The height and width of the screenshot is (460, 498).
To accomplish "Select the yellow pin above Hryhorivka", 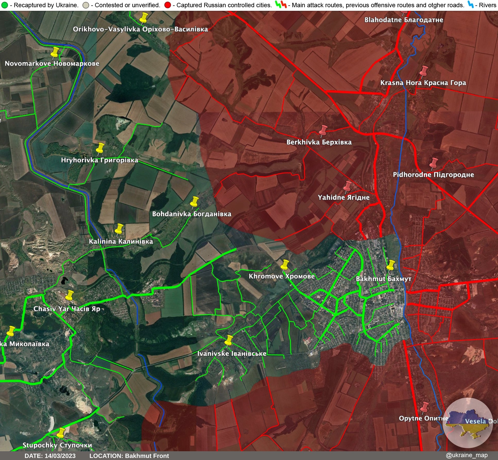I will (100, 148).
